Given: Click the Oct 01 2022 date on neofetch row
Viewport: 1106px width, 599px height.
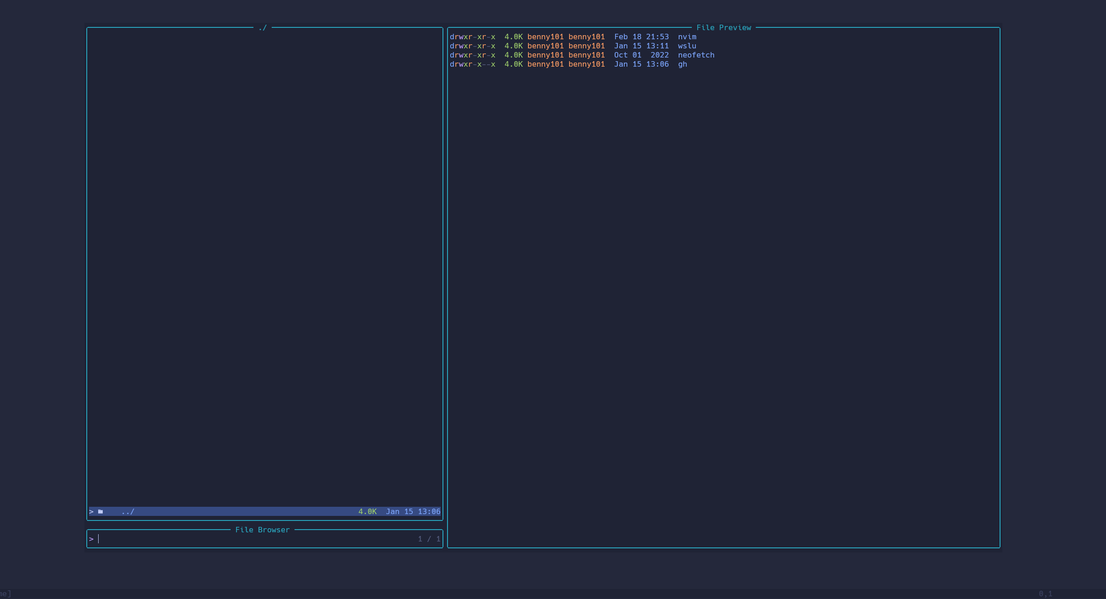Looking at the screenshot, I should click(642, 55).
